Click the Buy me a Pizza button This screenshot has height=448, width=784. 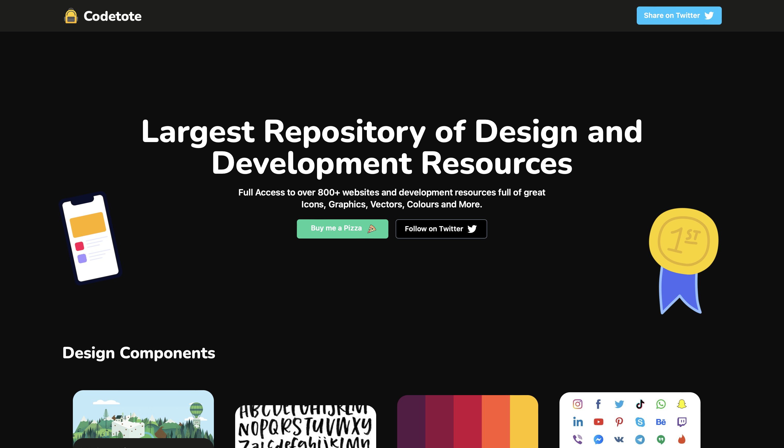pos(342,229)
